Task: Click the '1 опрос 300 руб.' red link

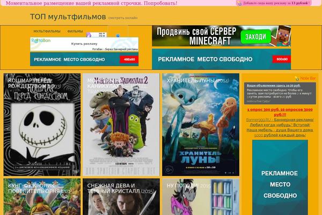Action: coord(280,112)
